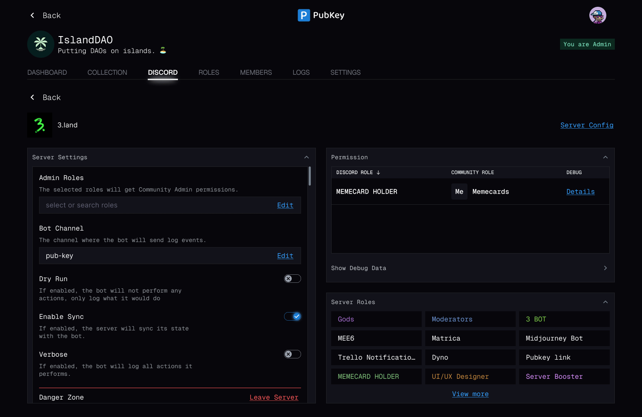Select the Dyno role
Viewport: 642px width, 417px height.
click(470, 358)
